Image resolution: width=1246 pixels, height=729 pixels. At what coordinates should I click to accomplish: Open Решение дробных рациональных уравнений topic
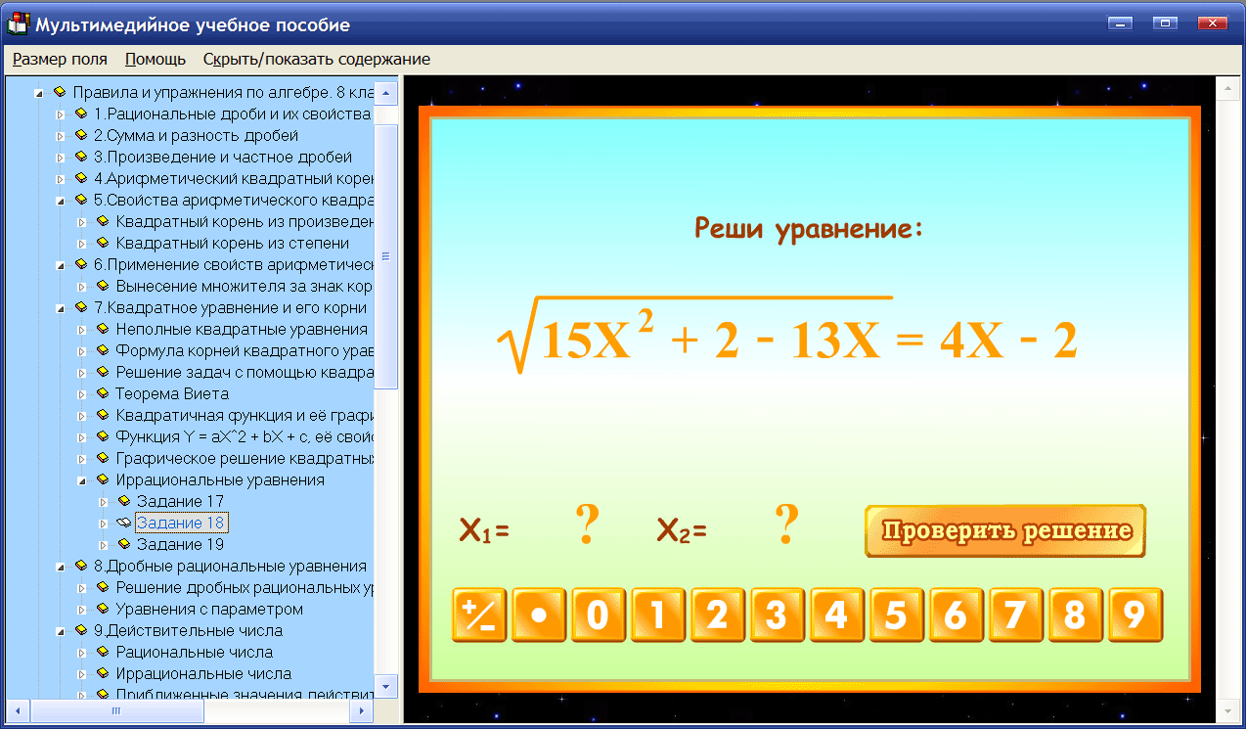point(245,588)
